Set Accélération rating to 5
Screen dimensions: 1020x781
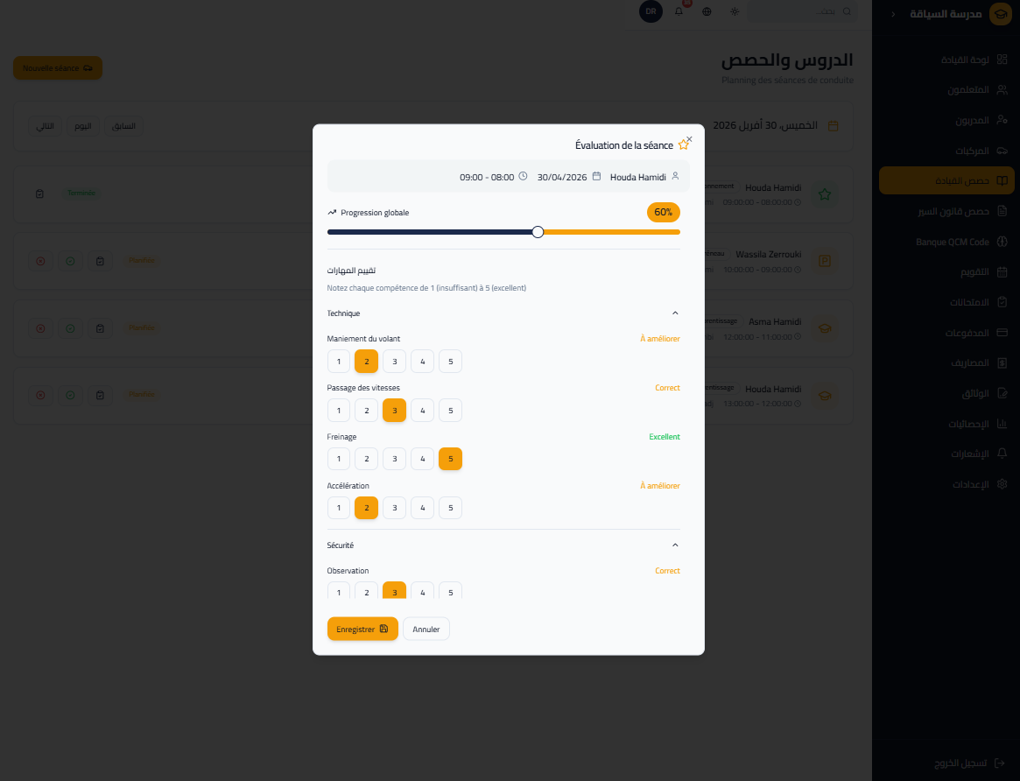[450, 508]
